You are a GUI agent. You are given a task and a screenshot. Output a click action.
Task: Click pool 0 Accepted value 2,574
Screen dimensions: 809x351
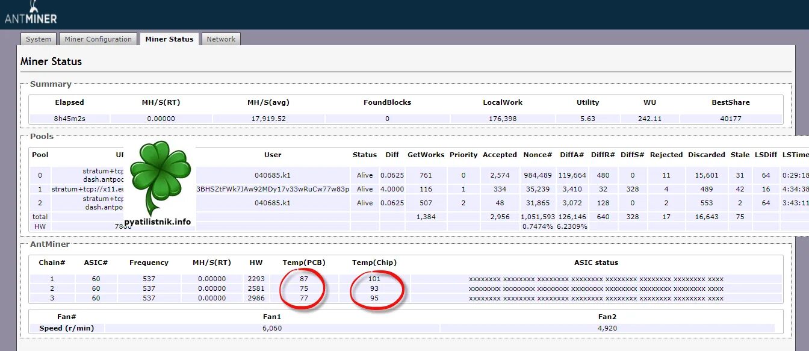tap(500, 175)
